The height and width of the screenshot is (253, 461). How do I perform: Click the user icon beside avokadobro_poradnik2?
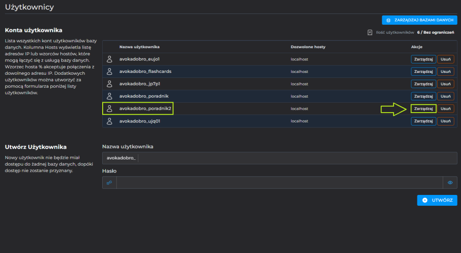coord(109,108)
